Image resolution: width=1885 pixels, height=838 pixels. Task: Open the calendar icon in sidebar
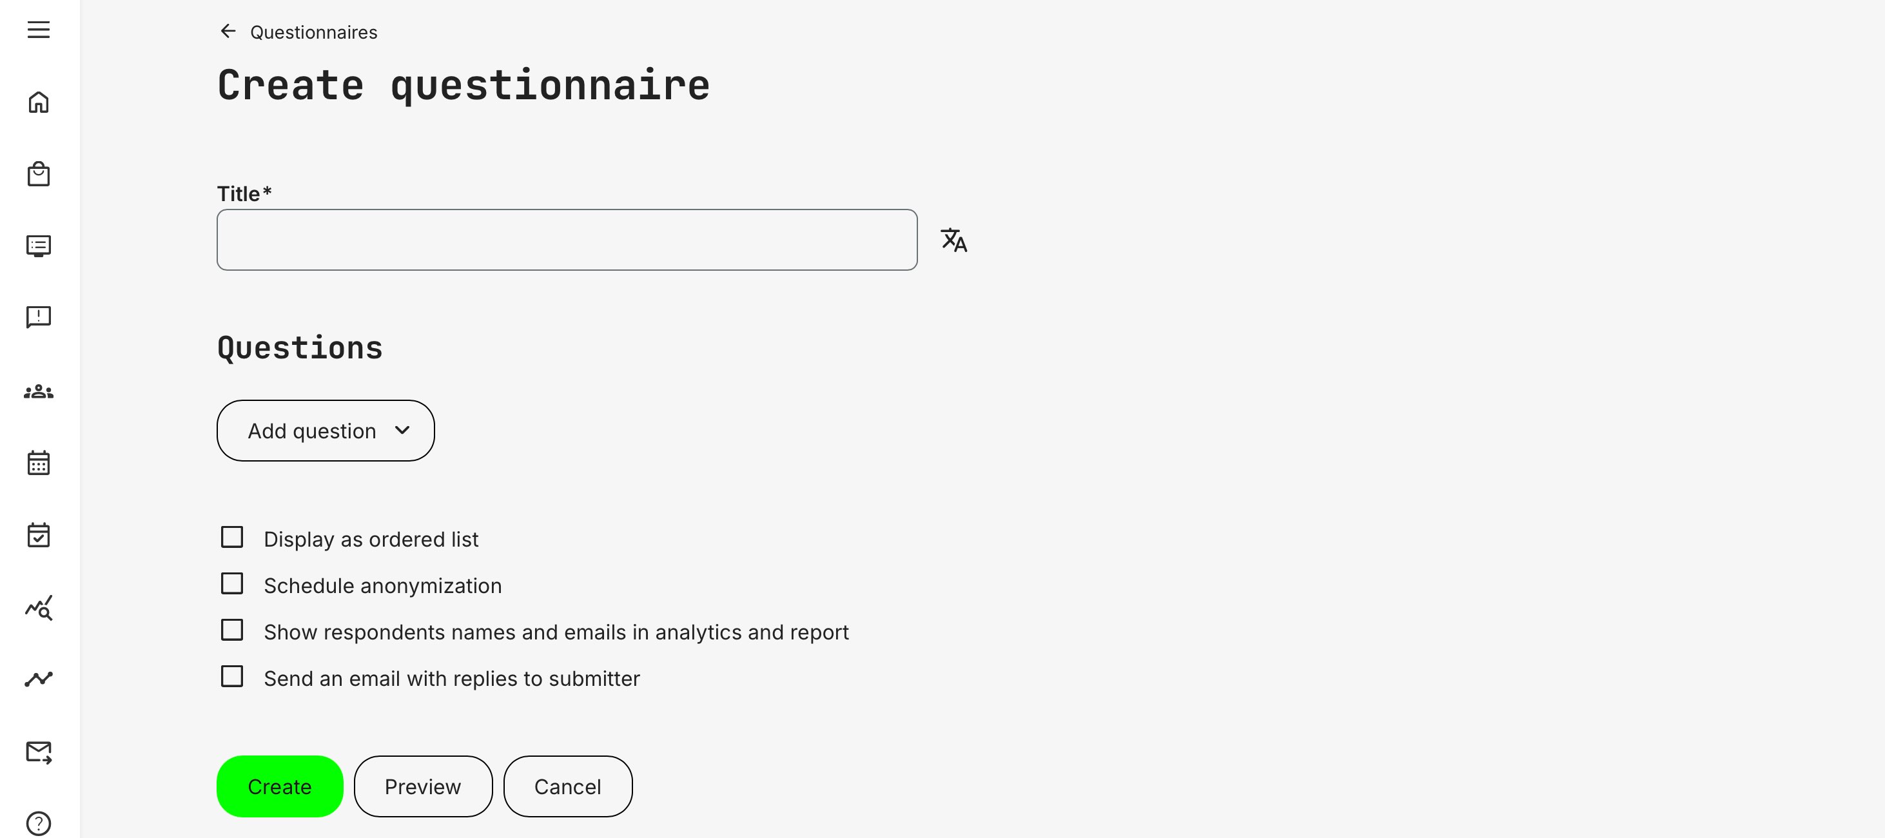38,463
